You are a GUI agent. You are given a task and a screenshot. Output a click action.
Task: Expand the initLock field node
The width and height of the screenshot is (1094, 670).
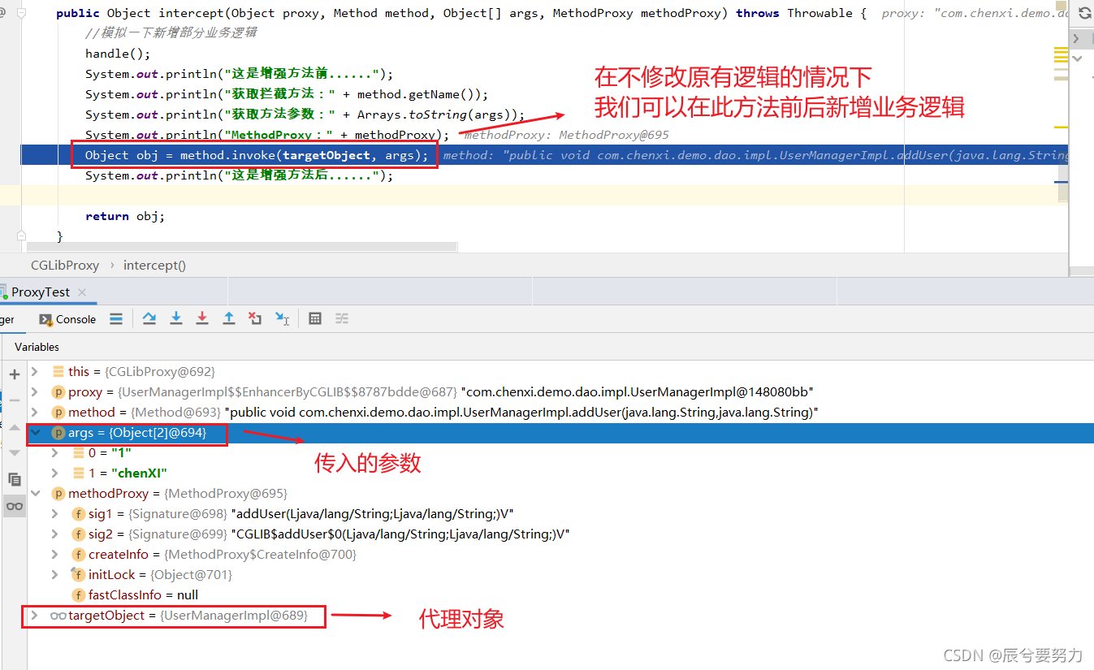pyautogui.click(x=55, y=574)
